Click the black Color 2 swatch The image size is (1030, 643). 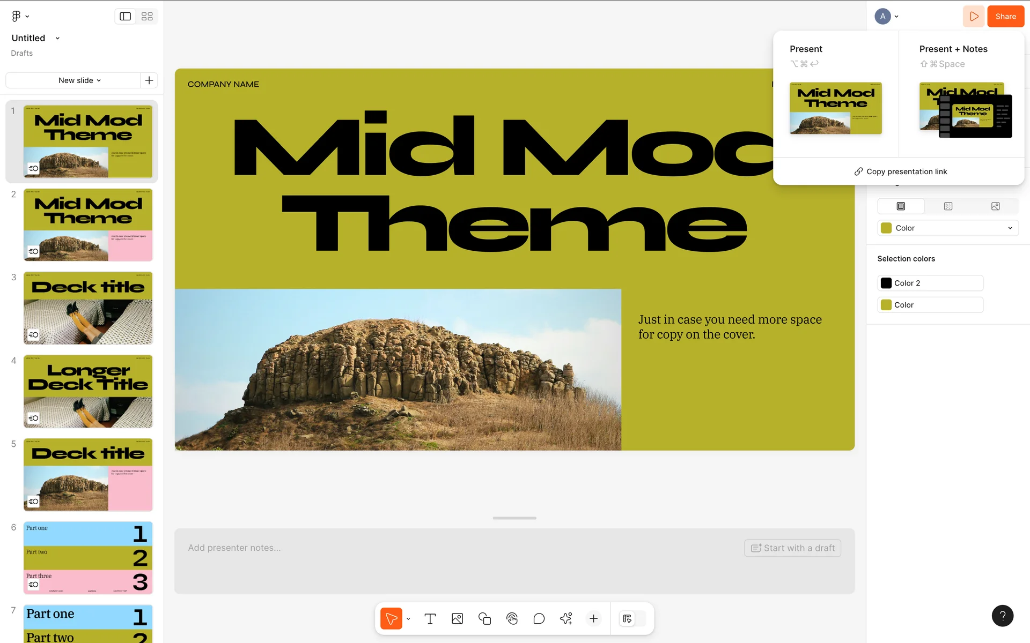coord(886,283)
